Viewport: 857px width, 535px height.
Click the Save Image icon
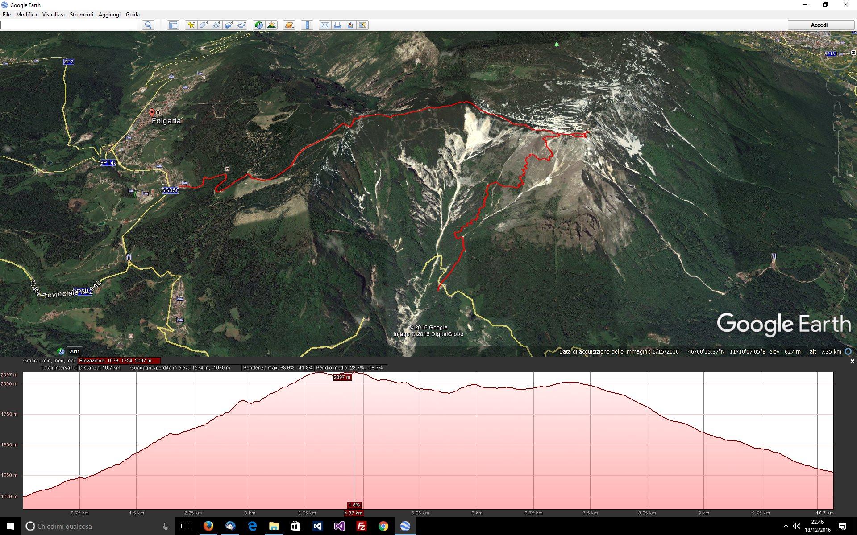[350, 25]
